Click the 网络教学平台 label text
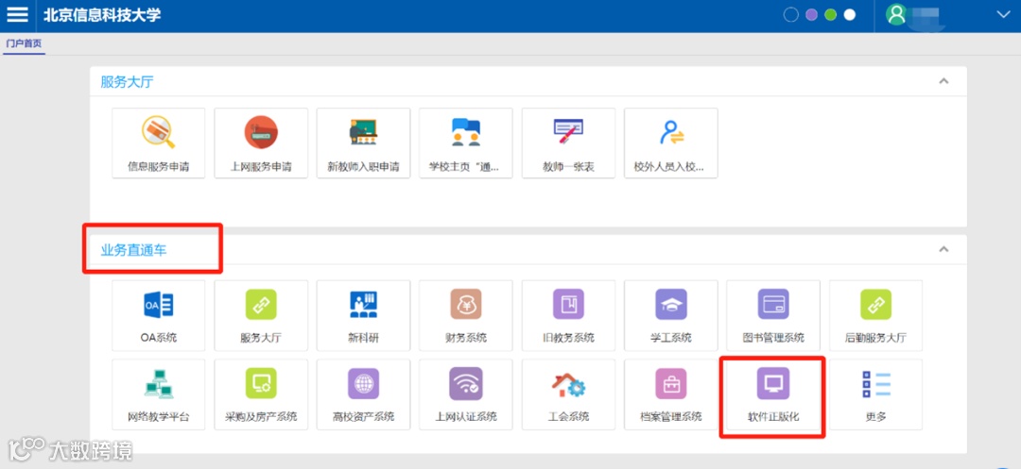Viewport: 1021px width, 469px height. click(158, 417)
